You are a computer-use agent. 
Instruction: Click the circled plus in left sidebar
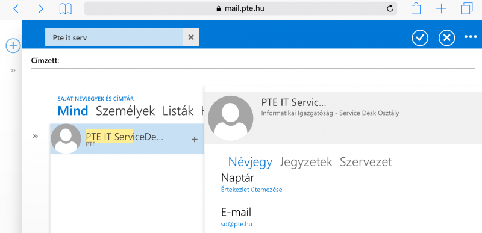[x=13, y=46]
